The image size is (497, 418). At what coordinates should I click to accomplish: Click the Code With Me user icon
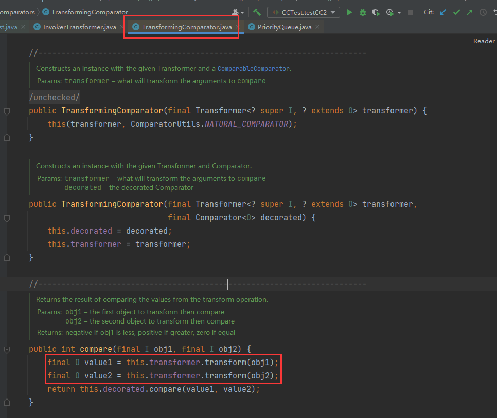click(235, 12)
